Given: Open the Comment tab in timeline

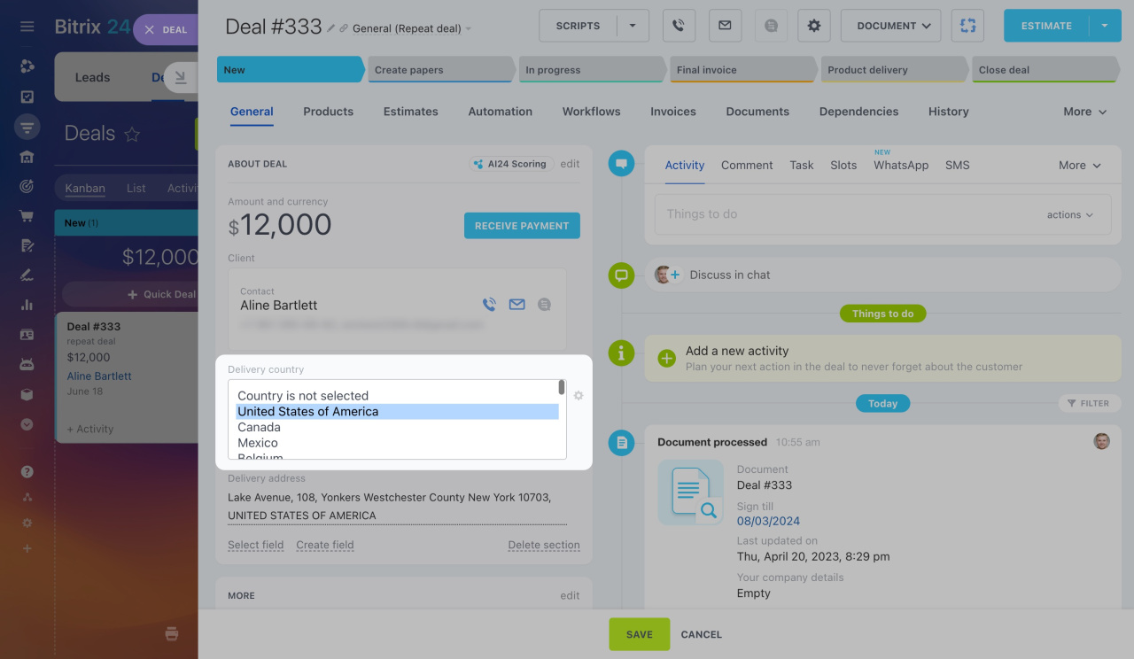Looking at the screenshot, I should pos(746,165).
